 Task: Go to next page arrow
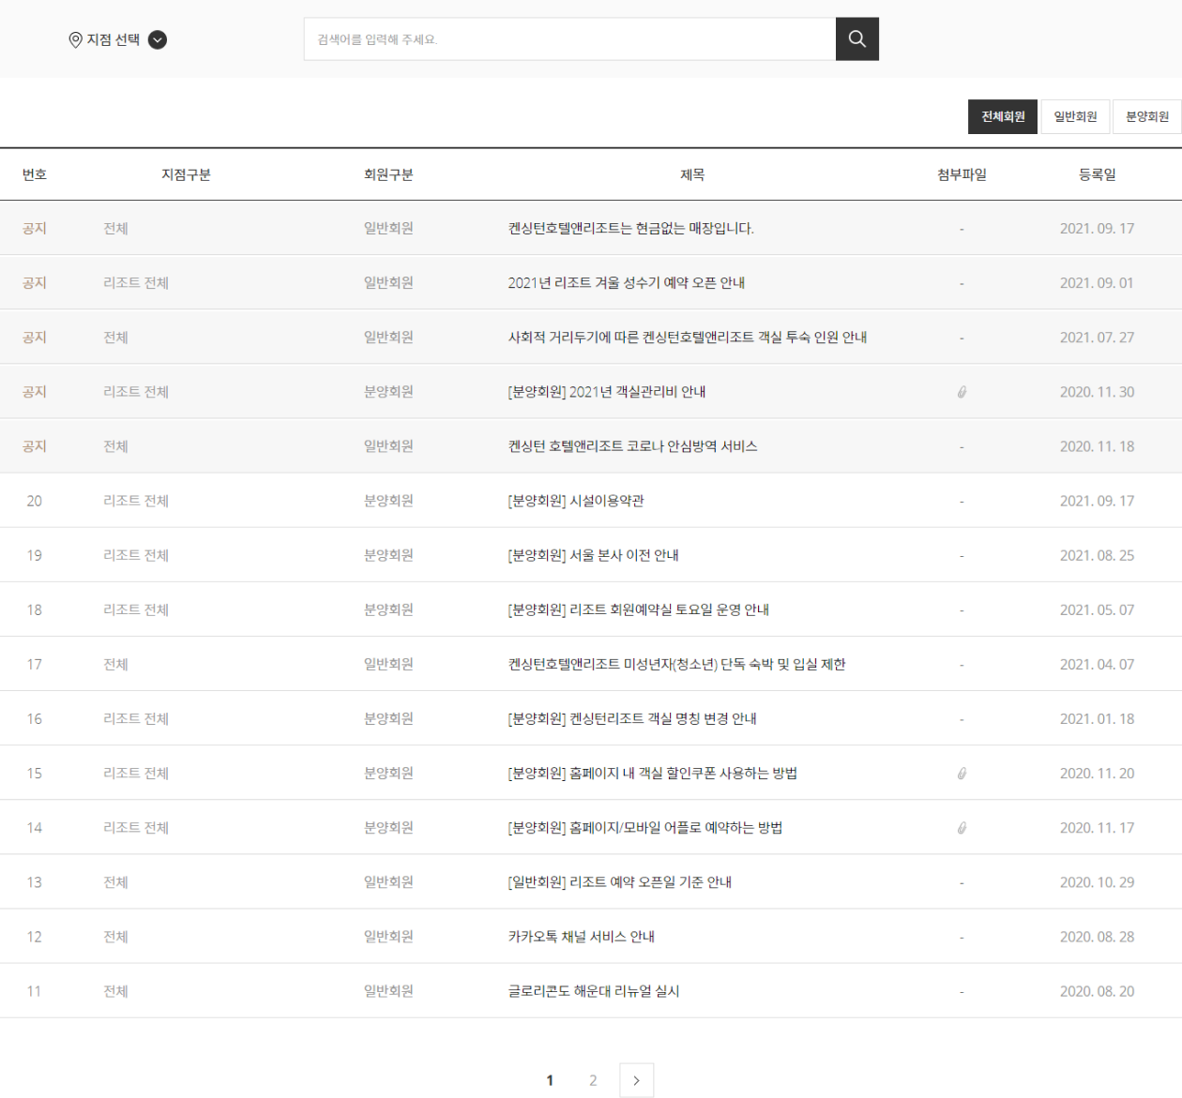(x=636, y=1080)
